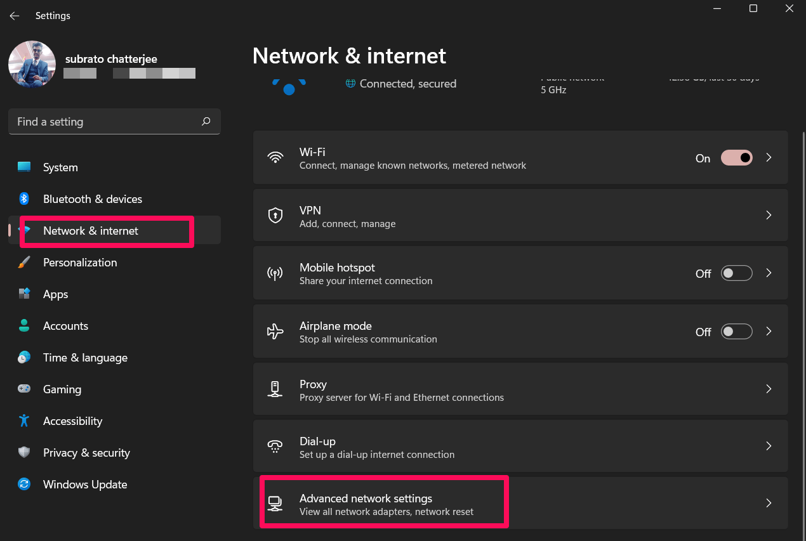Open Accessibility label in sidebar
Screen dimensions: 806x541
point(72,421)
